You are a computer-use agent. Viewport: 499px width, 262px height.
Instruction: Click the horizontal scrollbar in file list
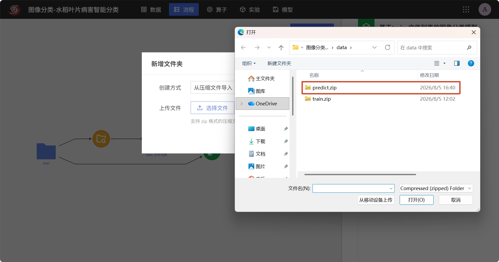[360, 174]
